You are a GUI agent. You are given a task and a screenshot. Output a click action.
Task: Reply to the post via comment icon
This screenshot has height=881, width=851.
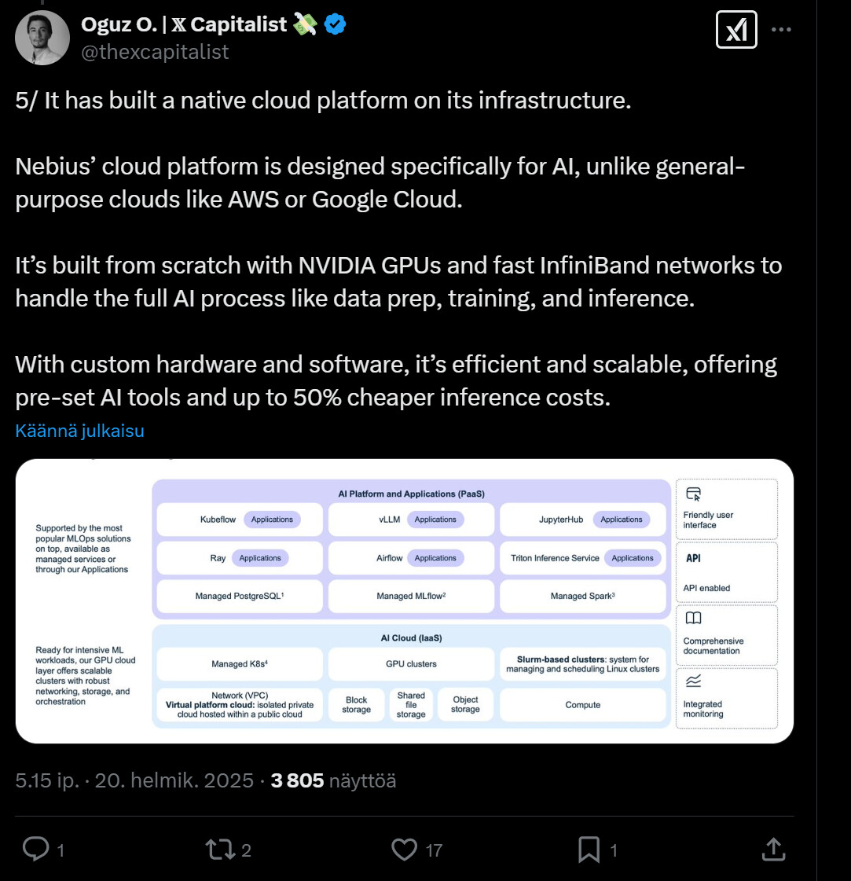pyautogui.click(x=36, y=849)
